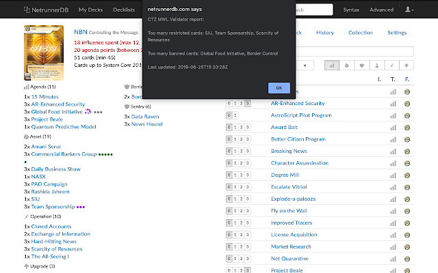Open Net Quarantine card link
This screenshot has width=438, height=273.
(x=289, y=259)
